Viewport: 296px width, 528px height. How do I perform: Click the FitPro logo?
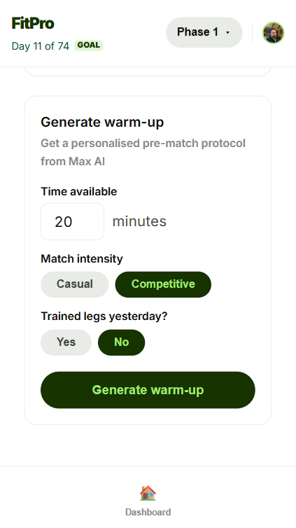pyautogui.click(x=33, y=24)
